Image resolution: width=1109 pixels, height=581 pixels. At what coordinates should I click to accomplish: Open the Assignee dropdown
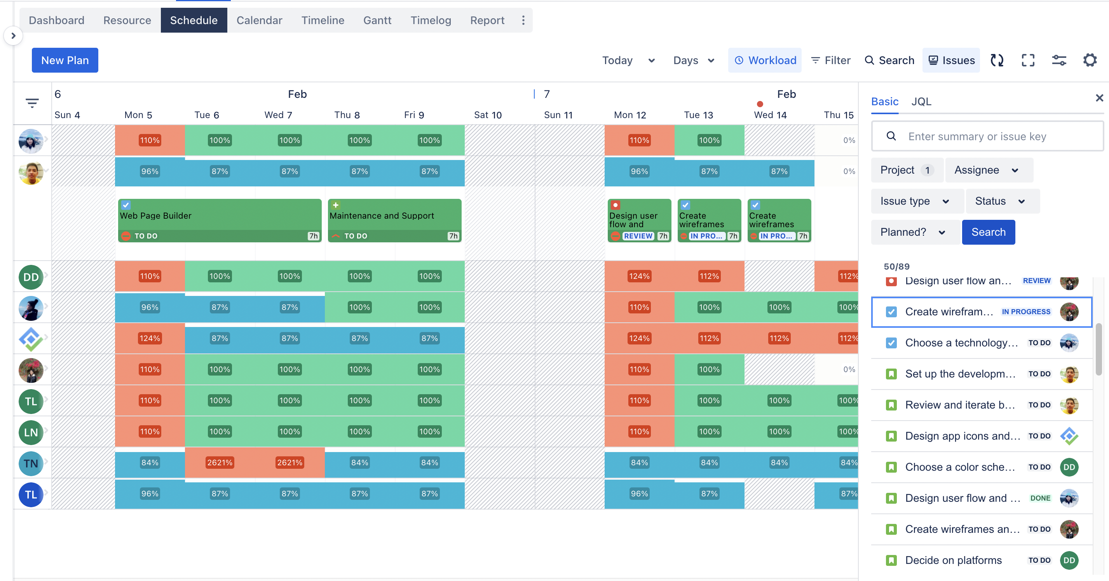point(988,170)
